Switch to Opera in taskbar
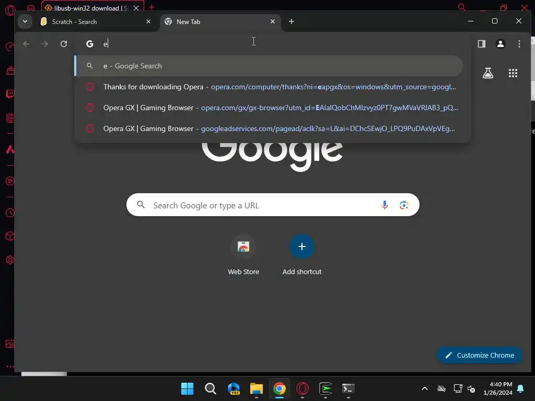This screenshot has width=535, height=401. [x=303, y=388]
